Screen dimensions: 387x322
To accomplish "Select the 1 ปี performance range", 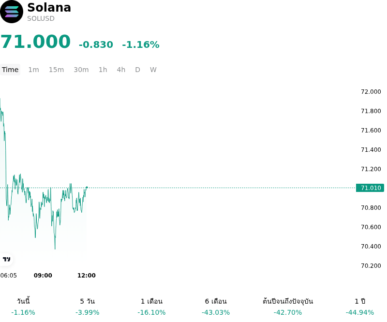I will coord(360,307).
